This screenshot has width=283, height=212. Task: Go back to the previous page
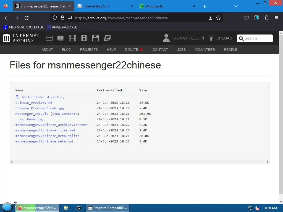[x=7, y=18]
